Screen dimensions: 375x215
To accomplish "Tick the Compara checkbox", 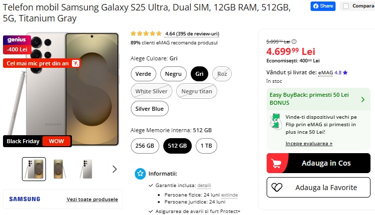I will point(346,6).
